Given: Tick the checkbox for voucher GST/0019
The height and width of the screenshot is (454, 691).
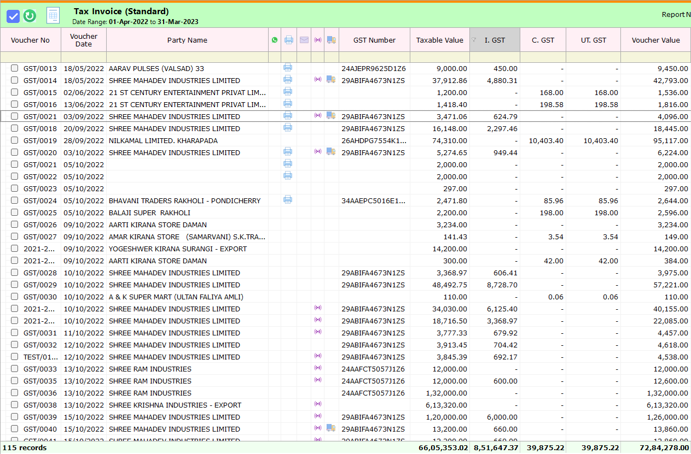Looking at the screenshot, I should (14, 140).
